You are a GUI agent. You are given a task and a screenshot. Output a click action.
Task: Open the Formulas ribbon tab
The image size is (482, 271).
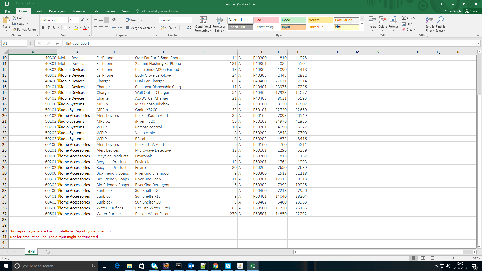coord(79,11)
